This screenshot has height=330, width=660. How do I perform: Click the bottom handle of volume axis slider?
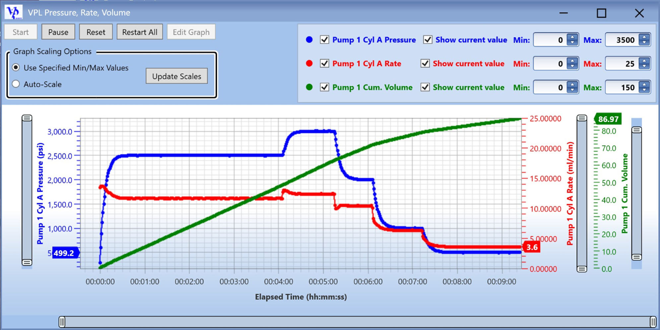click(636, 257)
